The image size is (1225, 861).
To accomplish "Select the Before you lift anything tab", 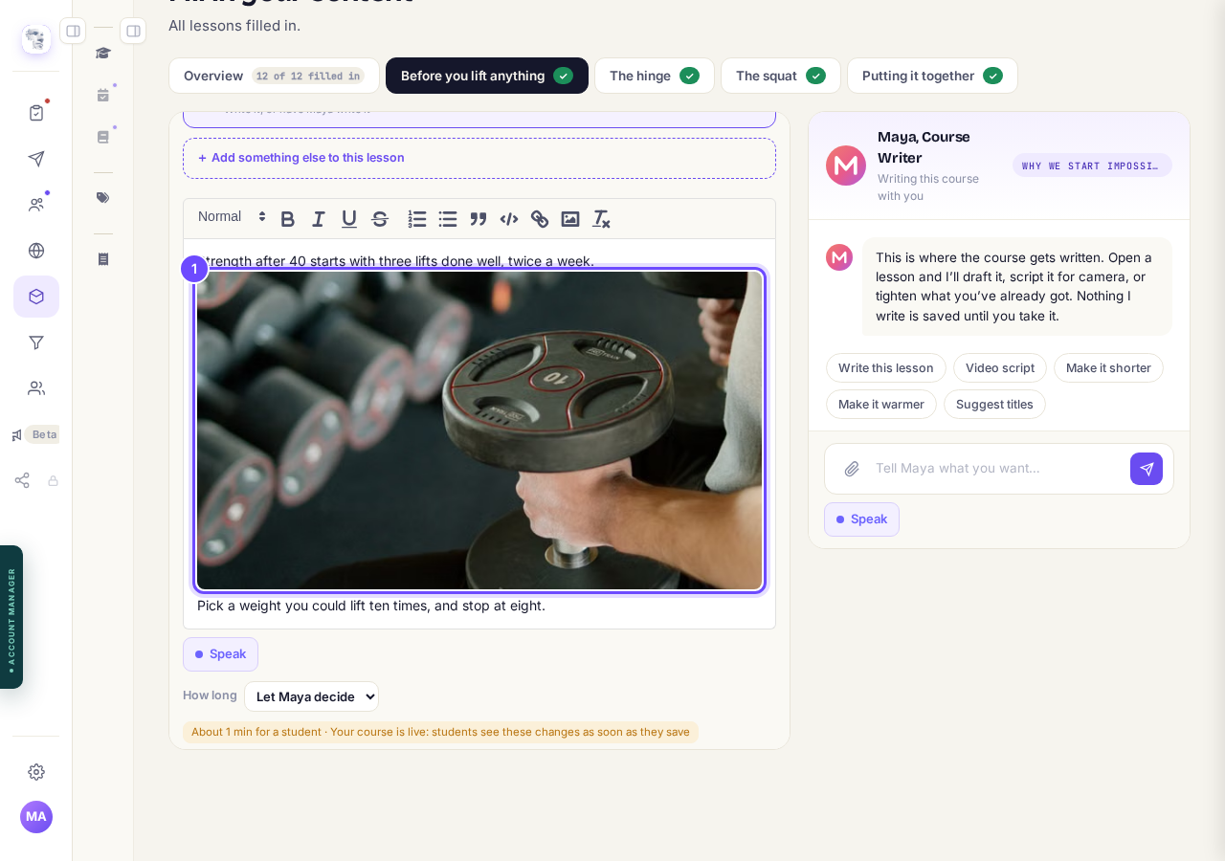I will tap(487, 76).
